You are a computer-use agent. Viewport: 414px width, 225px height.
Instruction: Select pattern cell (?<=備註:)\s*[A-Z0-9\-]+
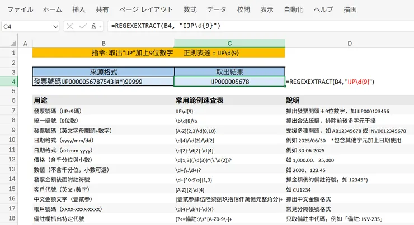point(229,219)
